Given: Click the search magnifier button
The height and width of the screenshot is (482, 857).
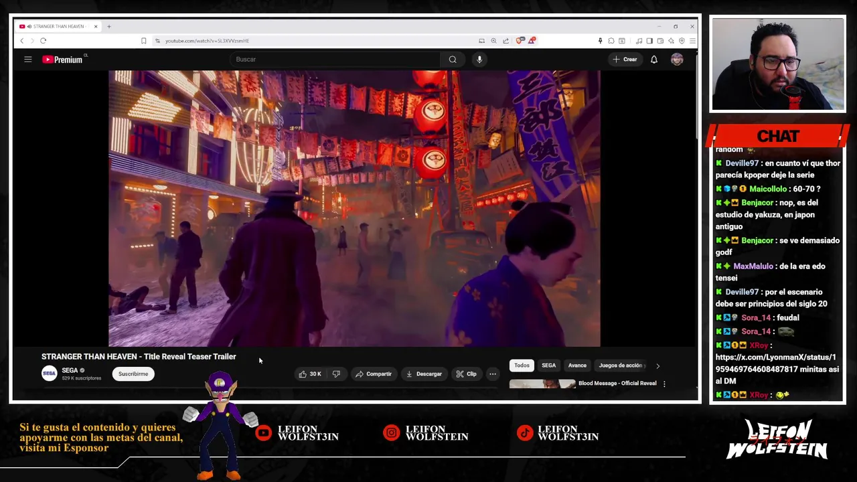Looking at the screenshot, I should click(x=453, y=60).
